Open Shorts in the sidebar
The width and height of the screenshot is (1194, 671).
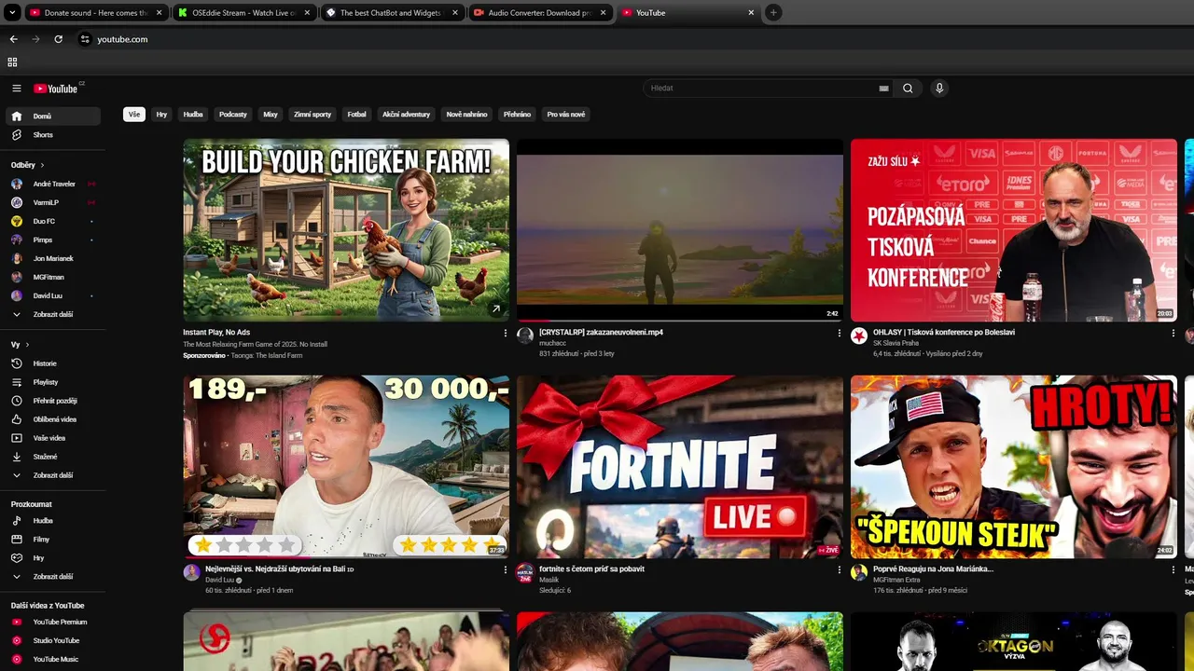tap(53, 135)
